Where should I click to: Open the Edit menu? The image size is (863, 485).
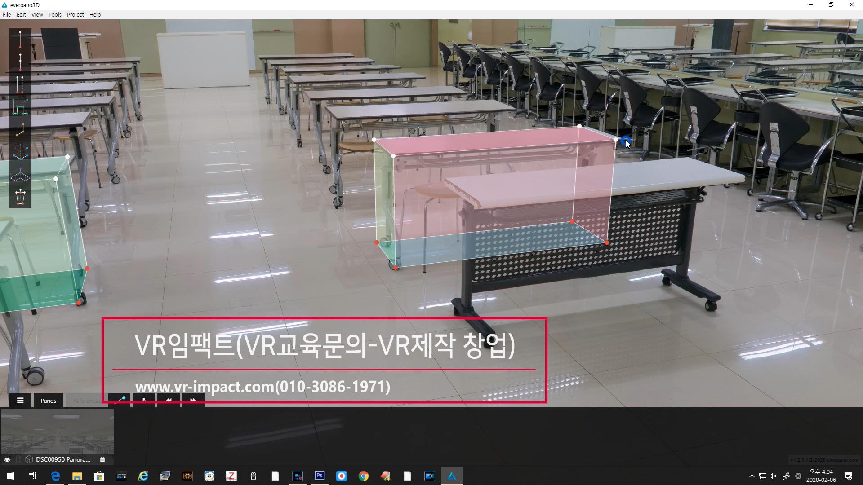[x=21, y=14]
